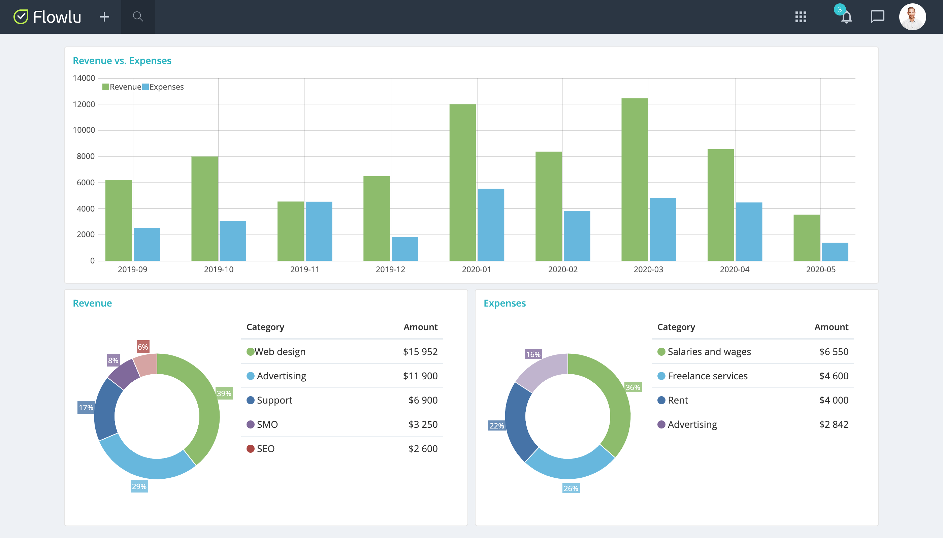Click the Flowlu logo checkmark icon
Viewport: 943px width, 539px height.
point(21,16)
